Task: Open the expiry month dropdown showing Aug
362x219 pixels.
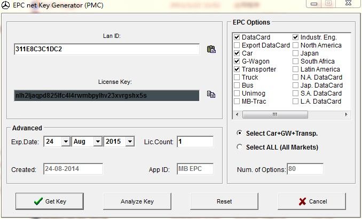Action: point(98,142)
